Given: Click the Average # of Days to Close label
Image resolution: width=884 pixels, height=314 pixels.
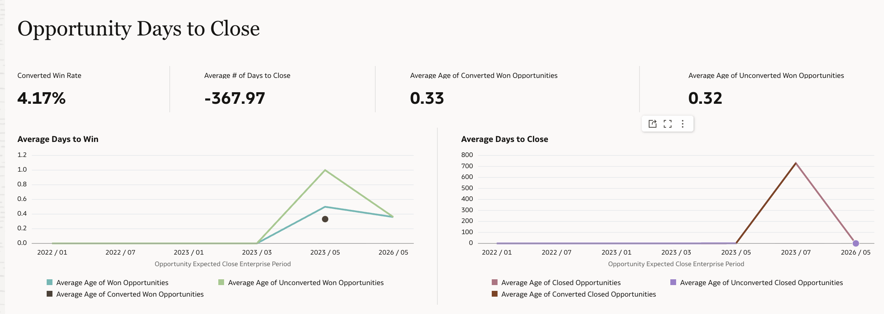Looking at the screenshot, I should click(x=247, y=76).
